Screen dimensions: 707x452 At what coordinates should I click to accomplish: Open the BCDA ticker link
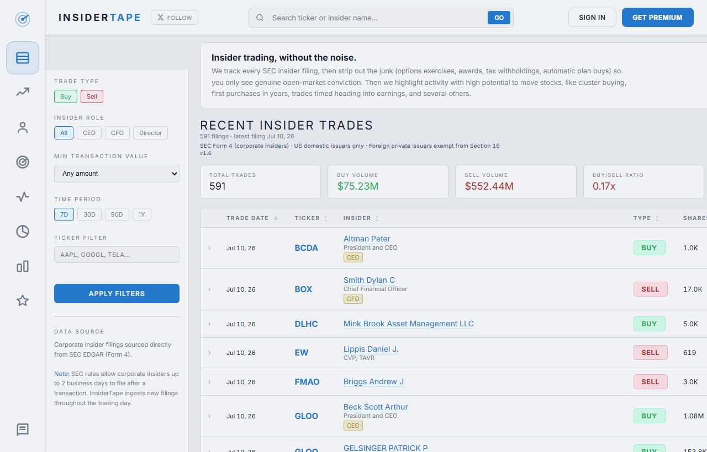pyautogui.click(x=307, y=248)
